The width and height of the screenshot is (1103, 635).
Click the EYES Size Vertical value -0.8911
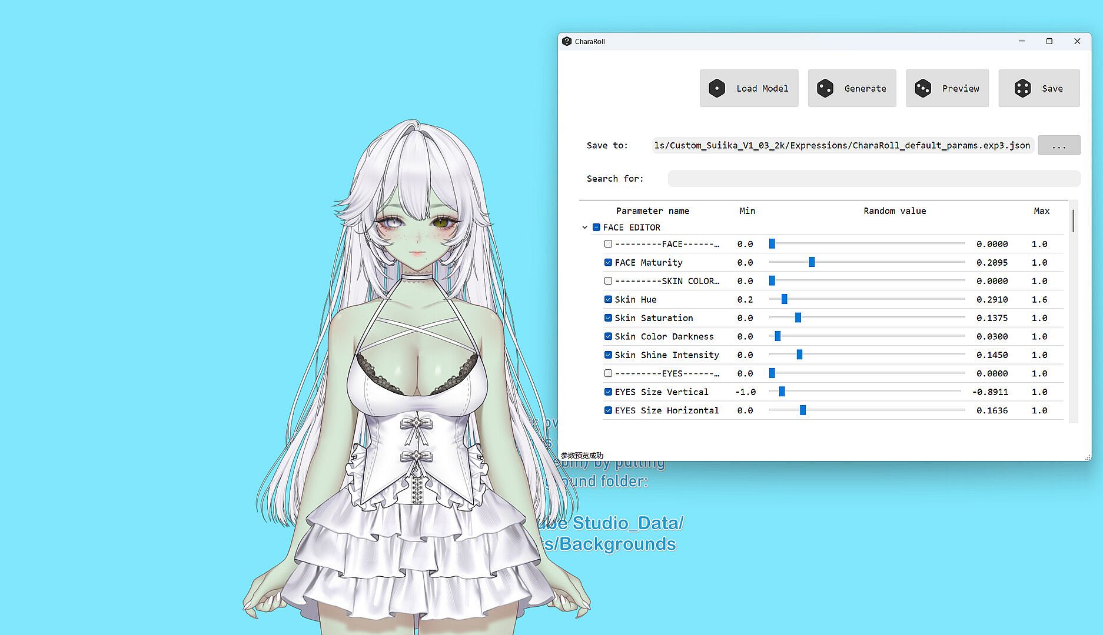point(990,392)
